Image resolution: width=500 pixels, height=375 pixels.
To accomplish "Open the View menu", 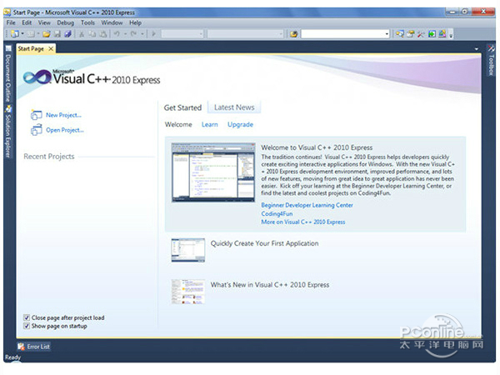I will coord(44,22).
